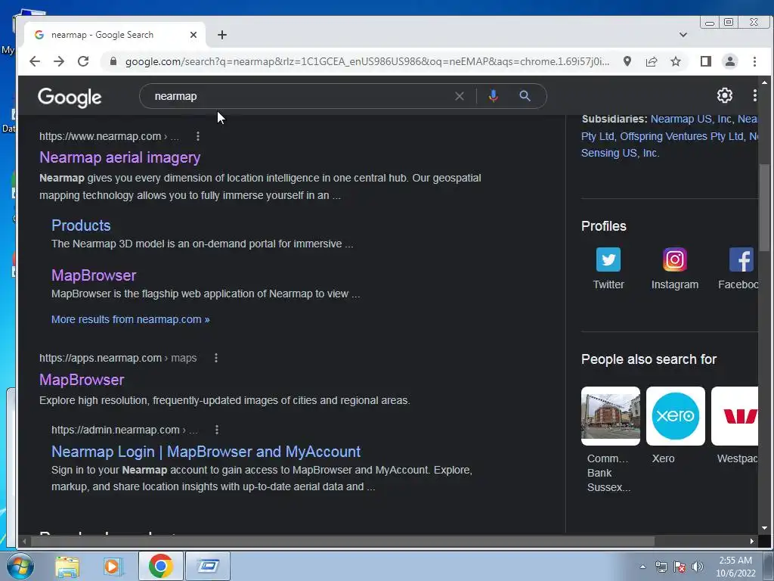
Task: Open options for admin.nearmap.com result
Action: [217, 430]
